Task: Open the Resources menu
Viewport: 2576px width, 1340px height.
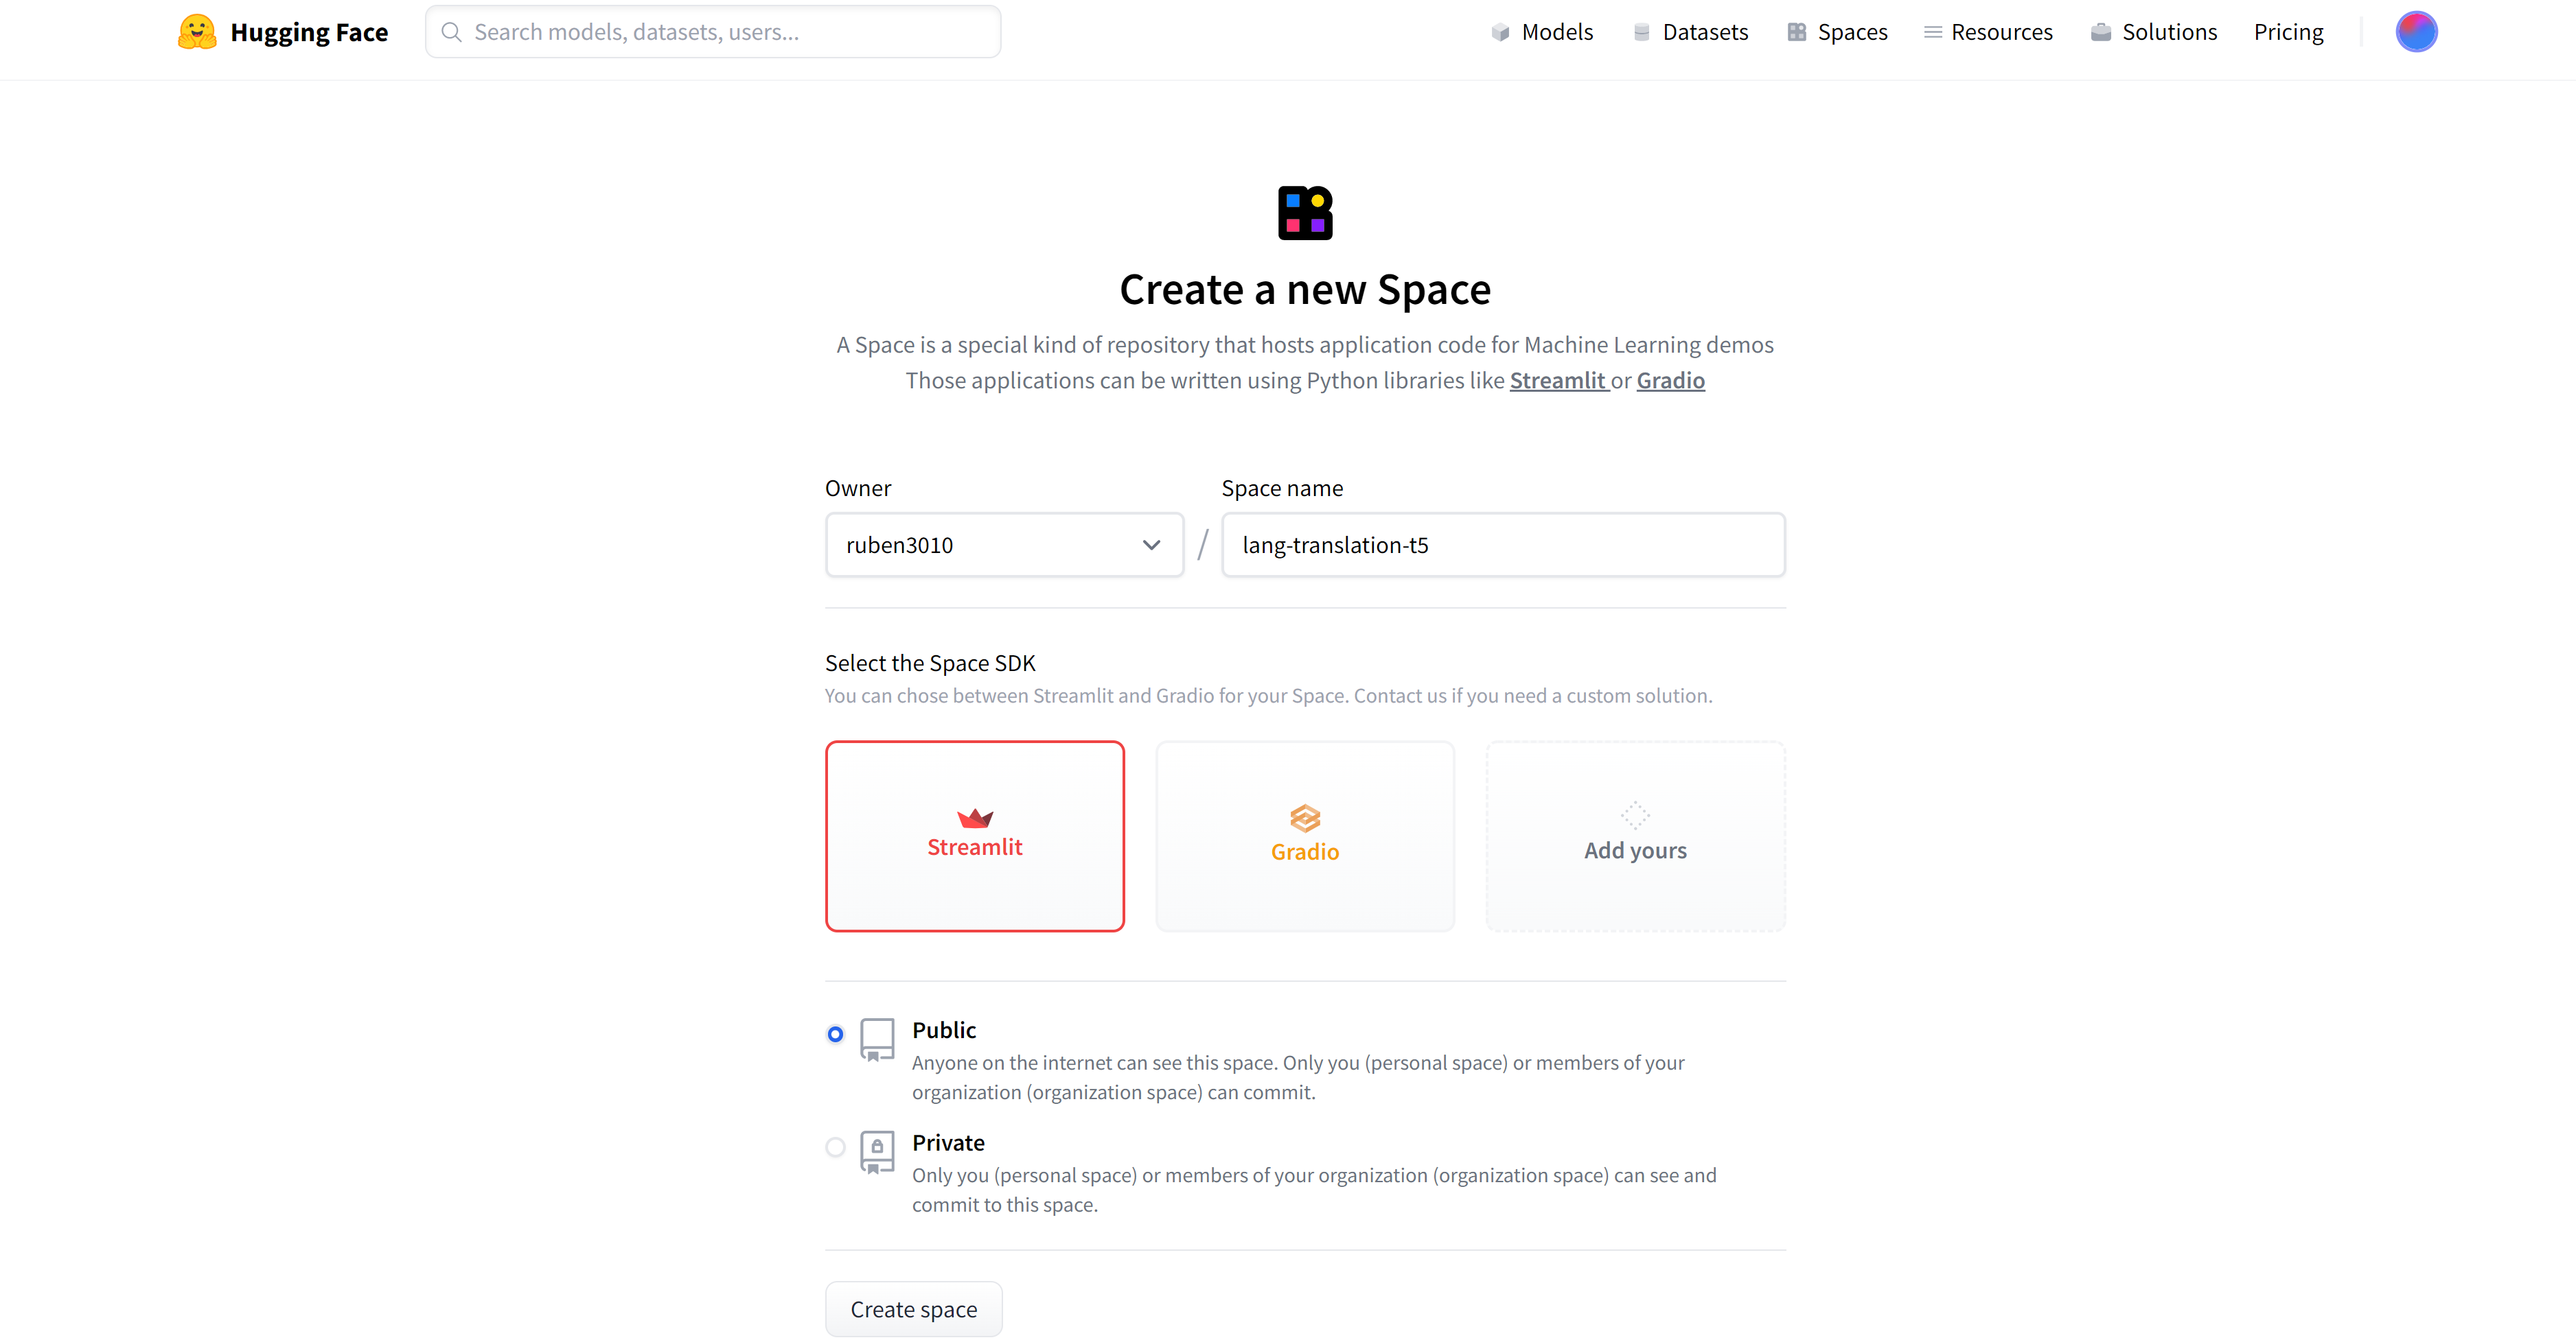Action: [x=1988, y=32]
